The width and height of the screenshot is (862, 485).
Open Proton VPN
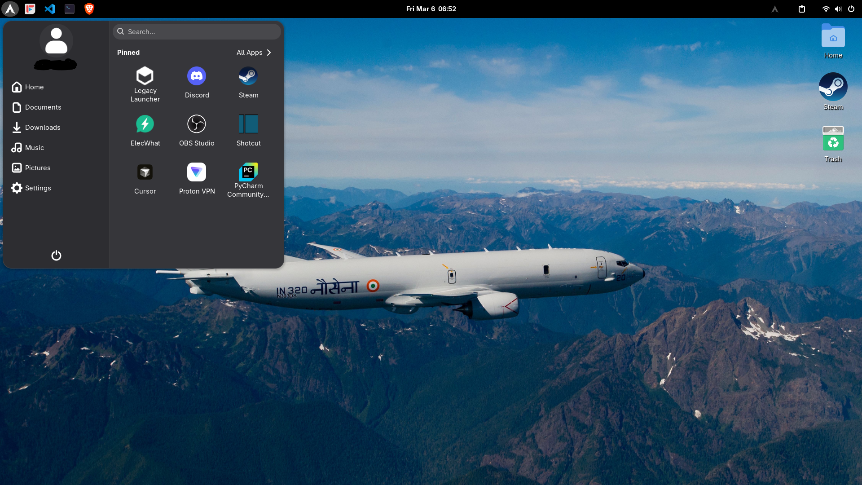(197, 179)
